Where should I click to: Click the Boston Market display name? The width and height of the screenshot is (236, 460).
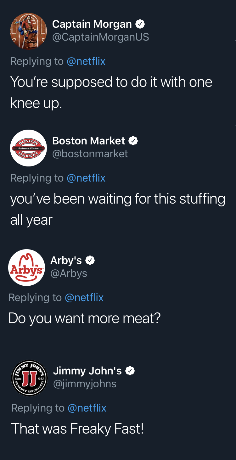pyautogui.click(x=89, y=141)
